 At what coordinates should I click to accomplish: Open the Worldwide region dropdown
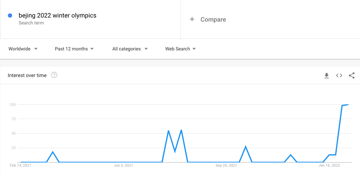tap(23, 49)
